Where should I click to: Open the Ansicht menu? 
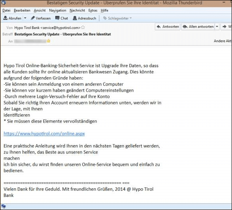pyautogui.click(x=40, y=11)
